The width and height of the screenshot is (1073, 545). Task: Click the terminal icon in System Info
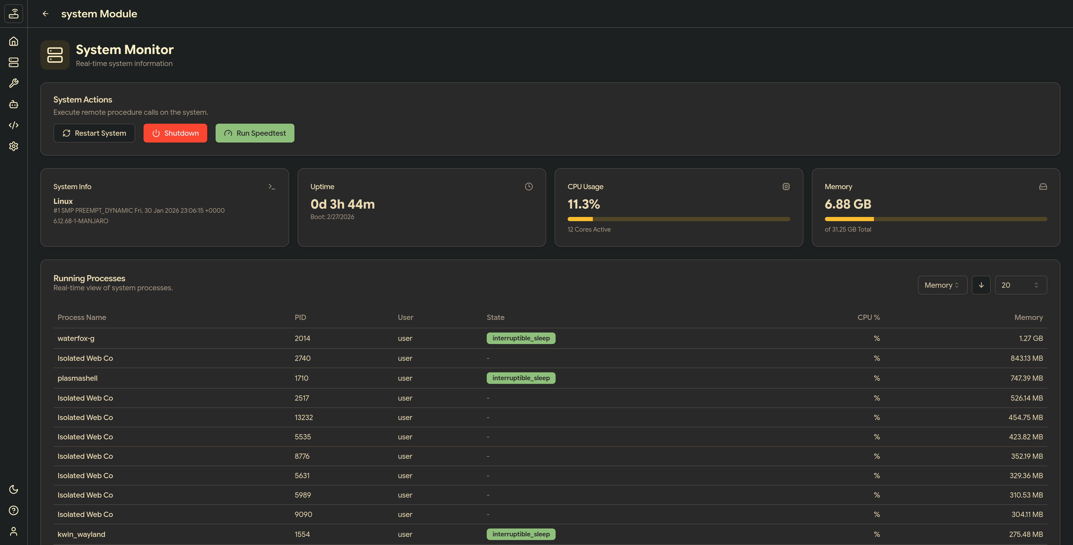coord(272,187)
